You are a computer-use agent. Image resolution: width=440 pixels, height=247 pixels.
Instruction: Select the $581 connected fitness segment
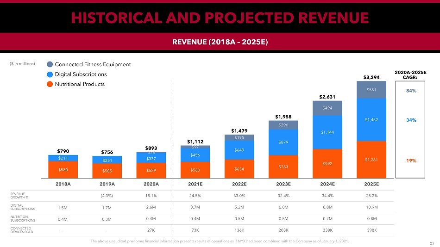(x=371, y=90)
